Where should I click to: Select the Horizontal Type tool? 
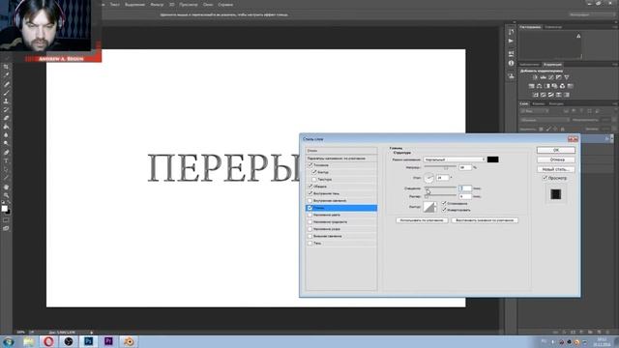point(6,161)
